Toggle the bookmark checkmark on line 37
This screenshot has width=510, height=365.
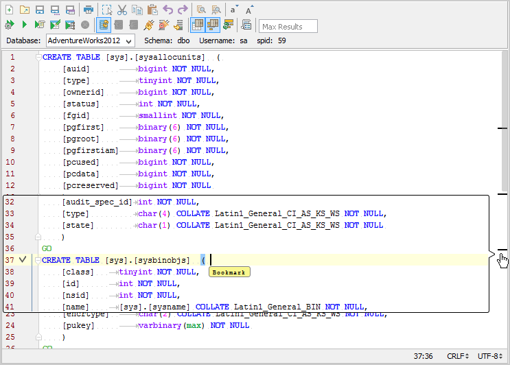(23, 260)
